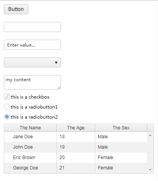Click the table scrollbar down arrow
This screenshot has height=181, width=158.
150,170
